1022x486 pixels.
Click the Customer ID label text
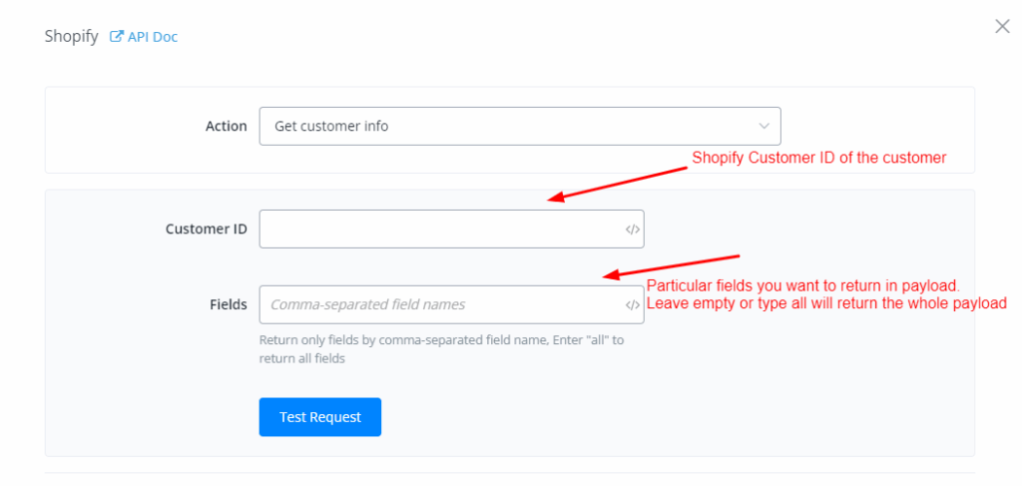click(x=206, y=230)
